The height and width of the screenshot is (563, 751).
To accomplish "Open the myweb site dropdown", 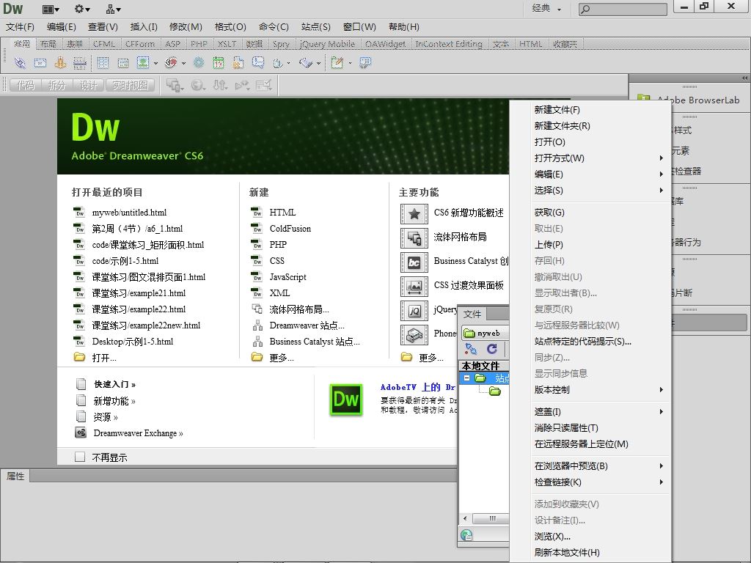I will click(x=485, y=334).
